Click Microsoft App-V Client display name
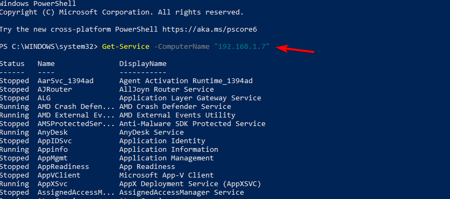This screenshot has width=450, height=199. click(x=167, y=175)
